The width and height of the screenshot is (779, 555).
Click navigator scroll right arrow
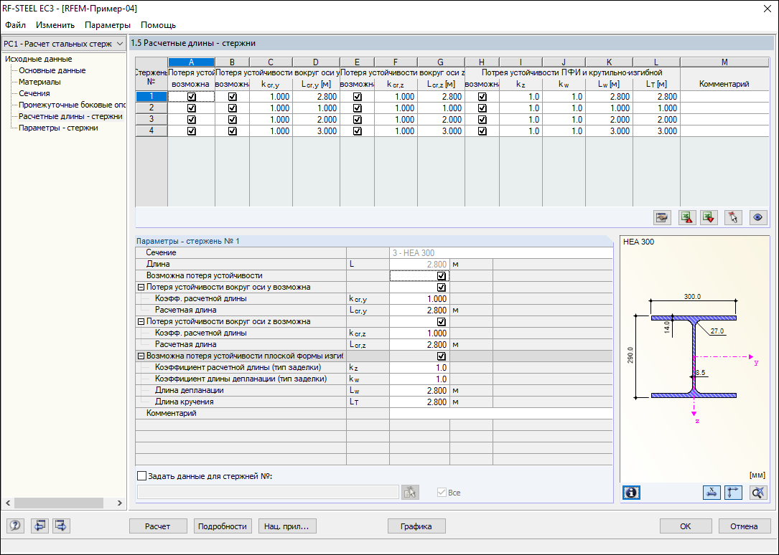tap(120, 503)
